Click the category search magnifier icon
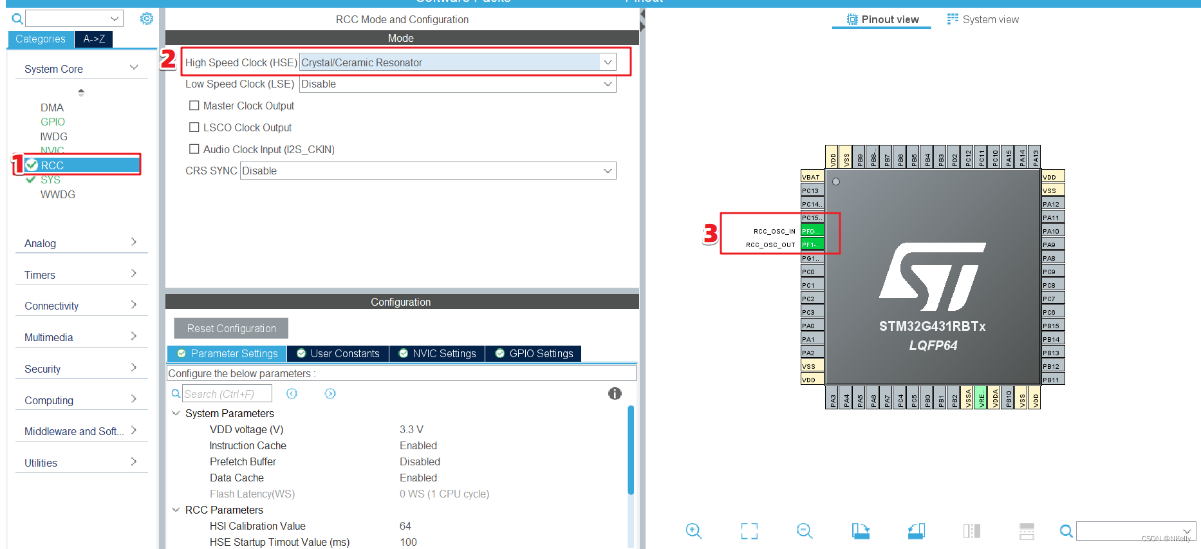The width and height of the screenshot is (1201, 549). 17,19
